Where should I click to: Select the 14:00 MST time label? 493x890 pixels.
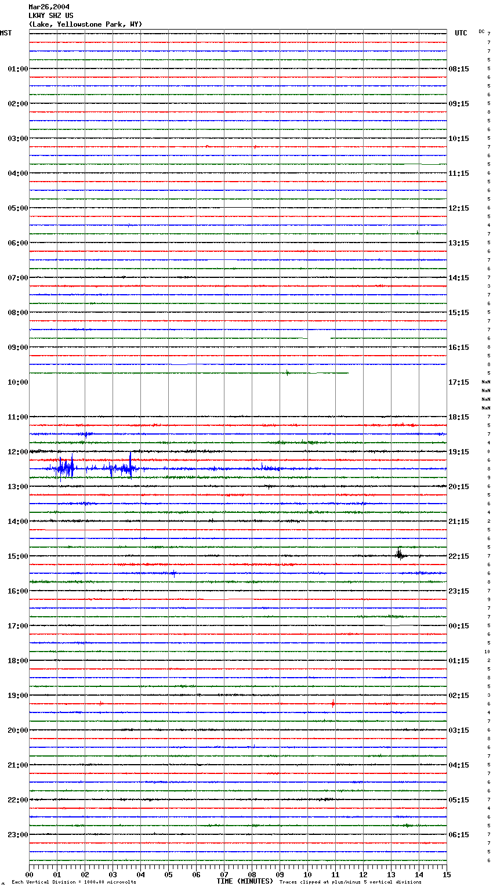(18, 522)
